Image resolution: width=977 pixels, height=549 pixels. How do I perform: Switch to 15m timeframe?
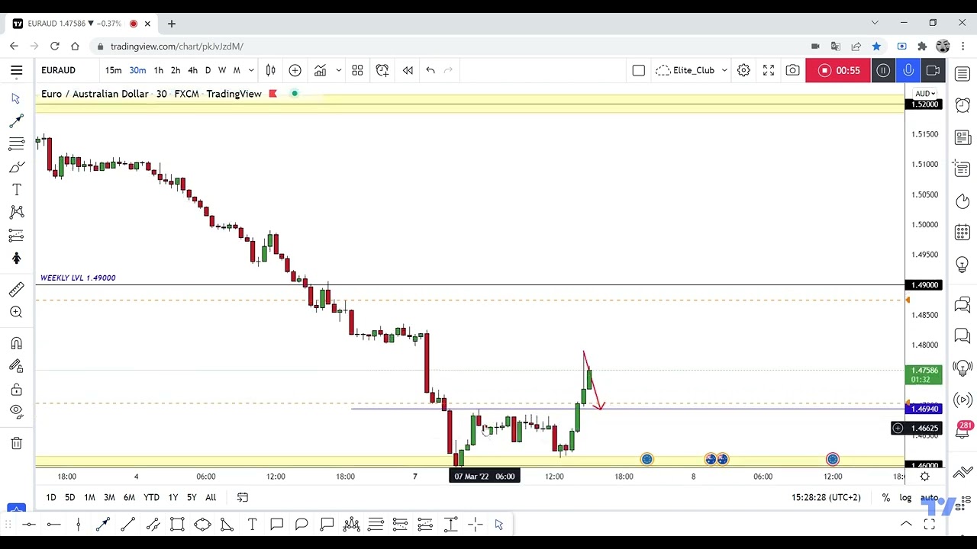(x=113, y=70)
